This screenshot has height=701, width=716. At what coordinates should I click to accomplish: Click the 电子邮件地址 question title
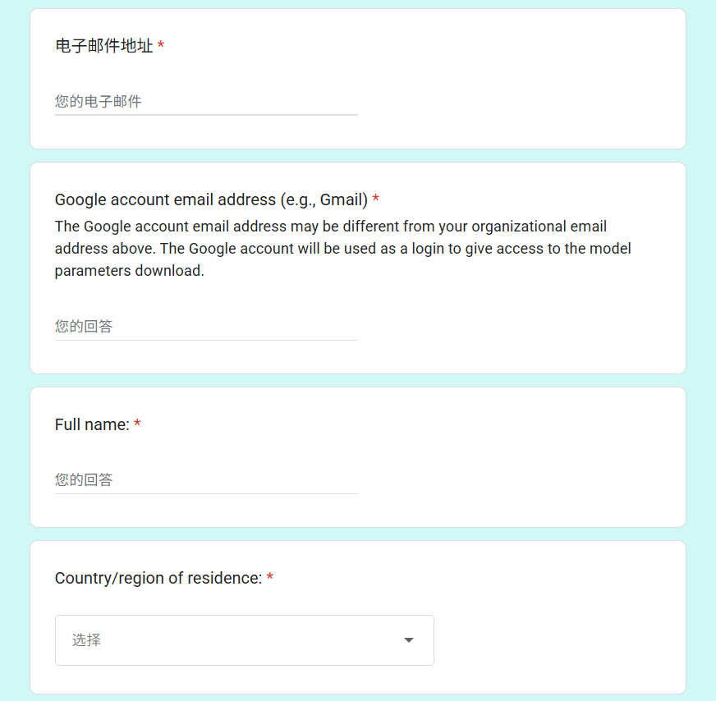pos(104,46)
